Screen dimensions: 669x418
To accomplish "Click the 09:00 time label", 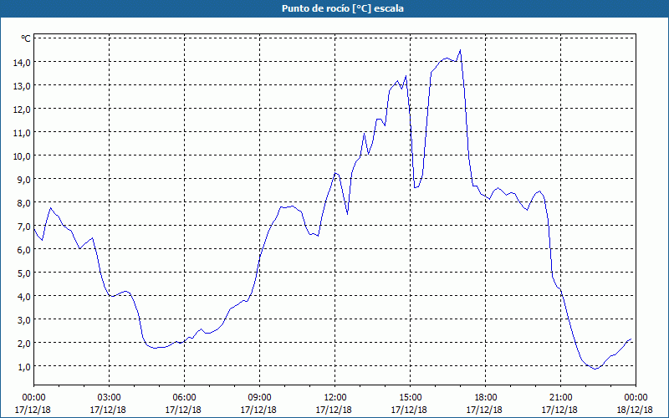I will (259, 398).
